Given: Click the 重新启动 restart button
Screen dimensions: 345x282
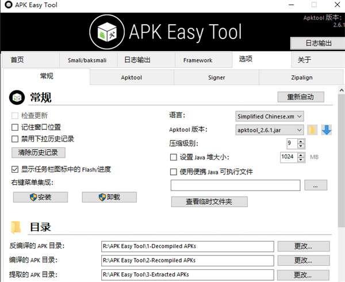Looking at the screenshot, I should [x=300, y=97].
